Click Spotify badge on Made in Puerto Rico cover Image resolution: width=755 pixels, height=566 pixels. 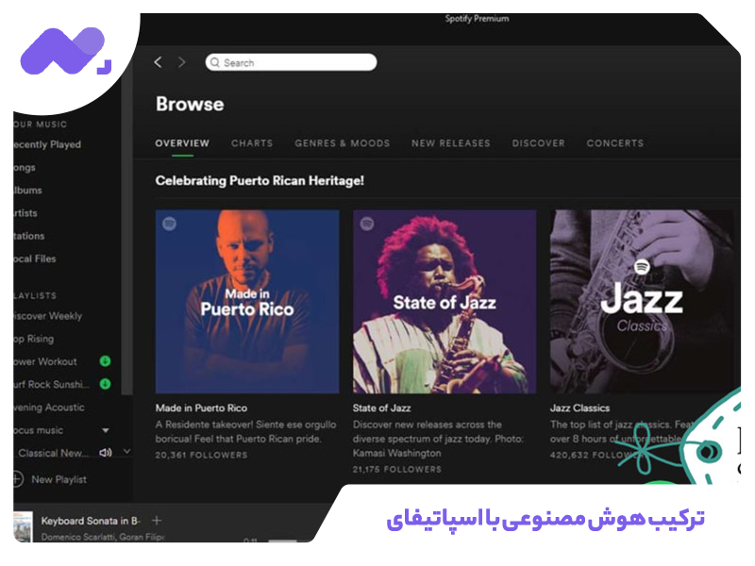click(170, 224)
